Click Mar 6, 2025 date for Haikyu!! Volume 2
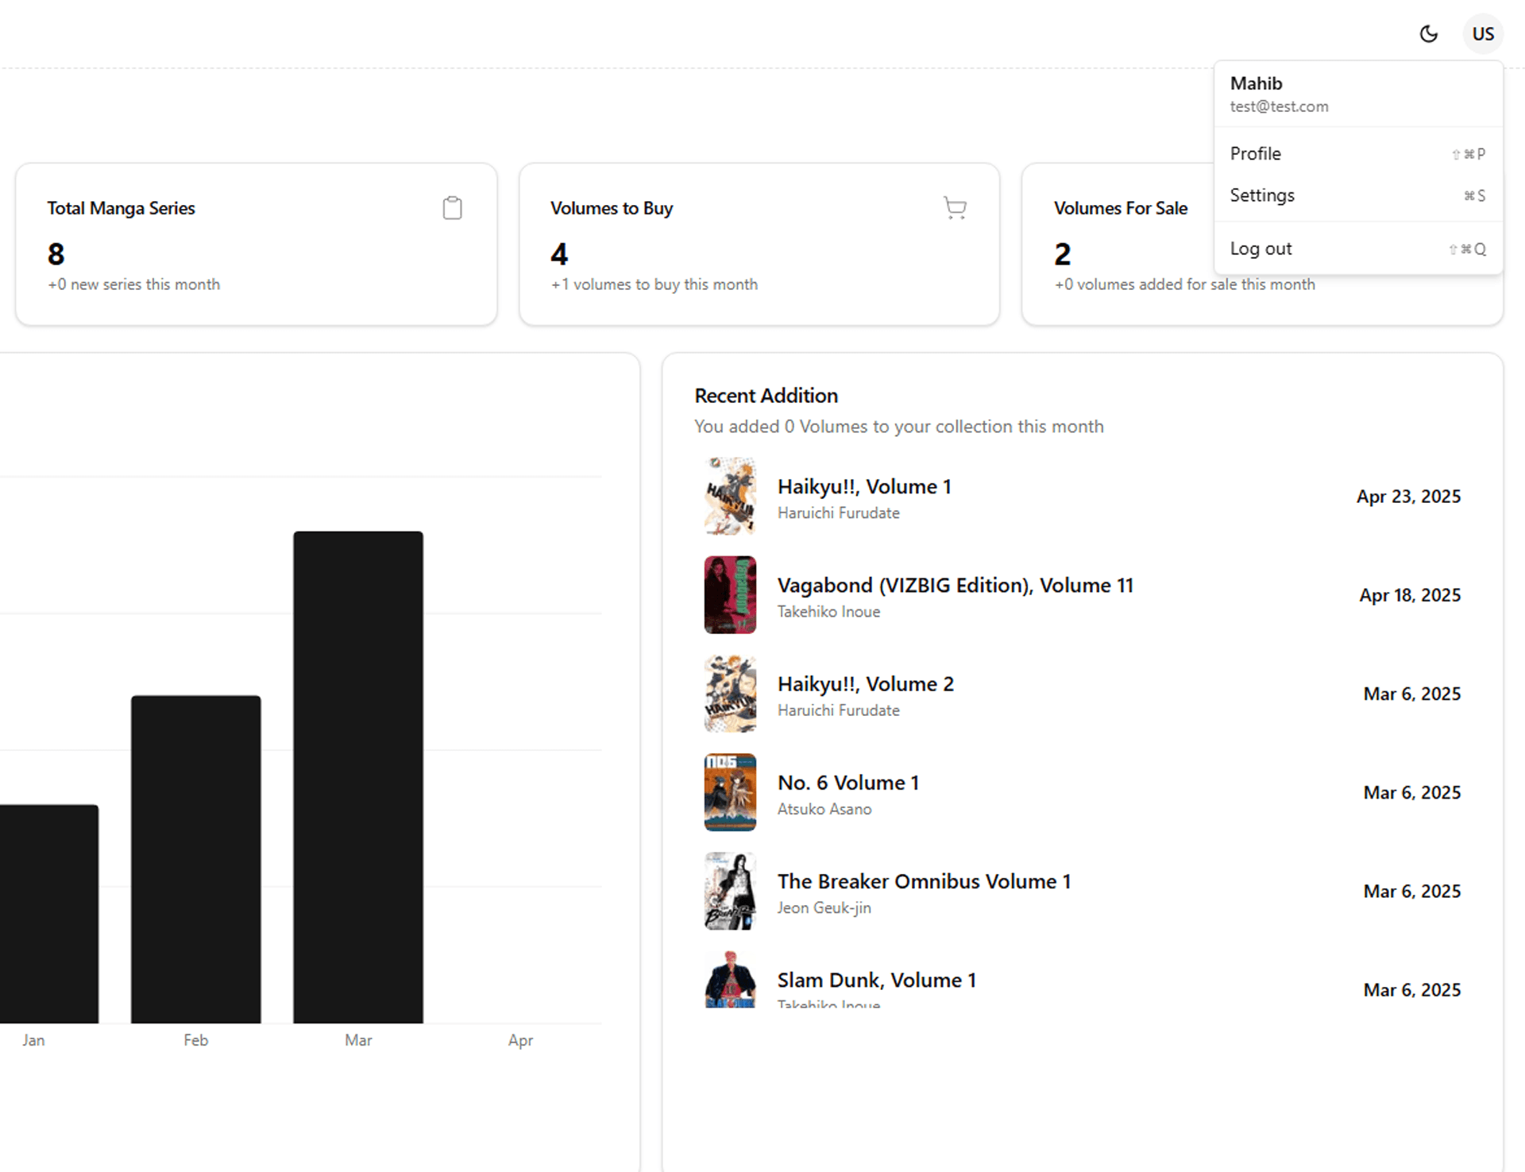Image resolution: width=1525 pixels, height=1172 pixels. pyautogui.click(x=1412, y=694)
